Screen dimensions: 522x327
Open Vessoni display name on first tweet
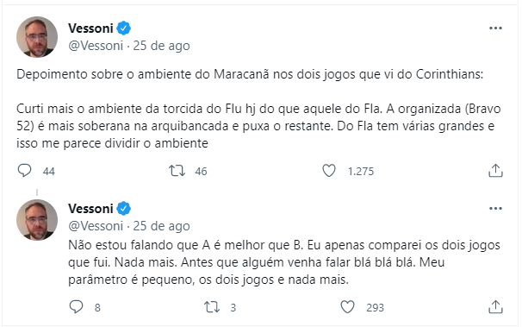point(91,28)
